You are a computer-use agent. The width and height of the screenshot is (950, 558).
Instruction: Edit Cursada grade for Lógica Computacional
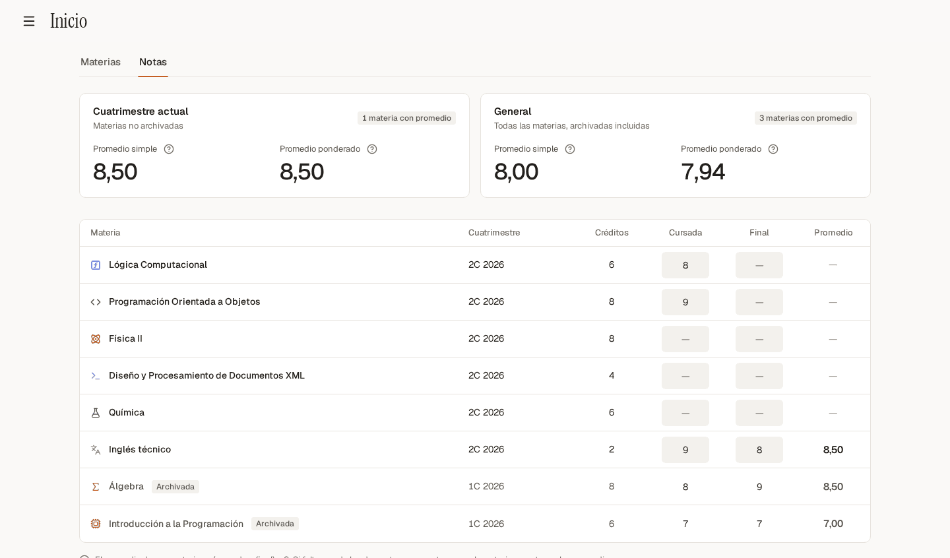click(685, 265)
